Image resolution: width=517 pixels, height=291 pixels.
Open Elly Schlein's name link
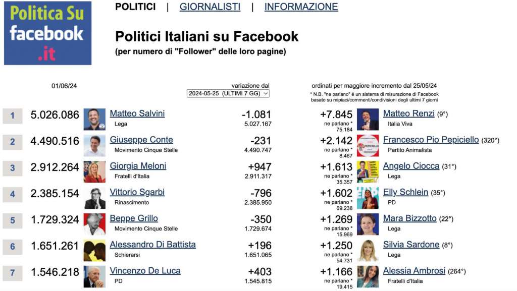click(x=405, y=192)
